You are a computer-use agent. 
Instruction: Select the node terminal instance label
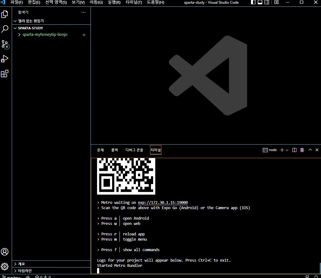click(270, 150)
